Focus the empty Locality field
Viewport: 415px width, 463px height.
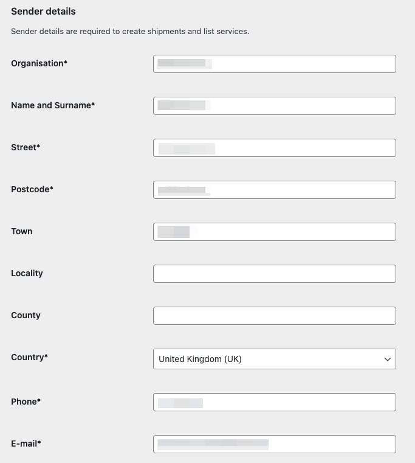(x=274, y=274)
